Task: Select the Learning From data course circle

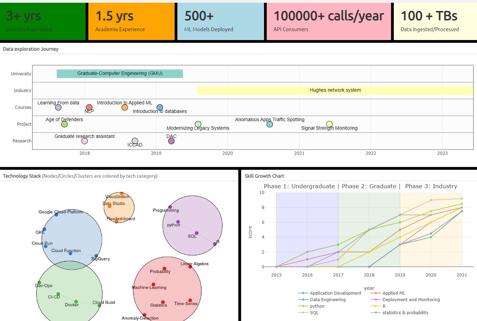Action: (x=58, y=107)
